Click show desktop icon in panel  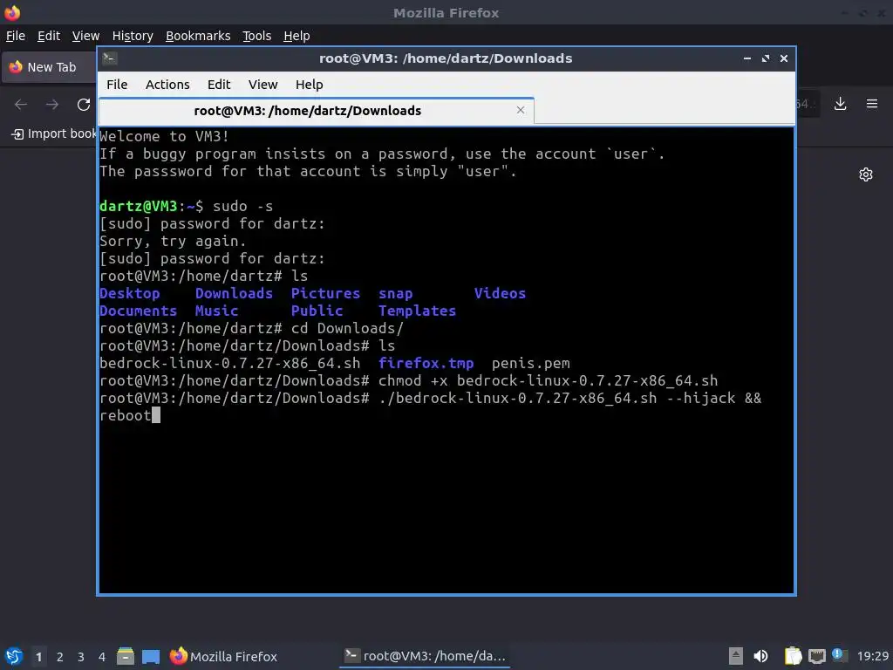151,656
